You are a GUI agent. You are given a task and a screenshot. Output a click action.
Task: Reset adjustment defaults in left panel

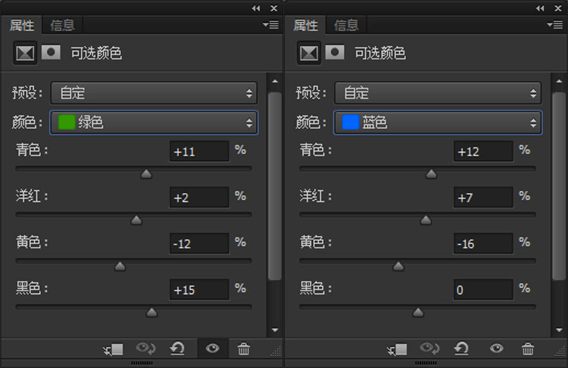pos(177,349)
